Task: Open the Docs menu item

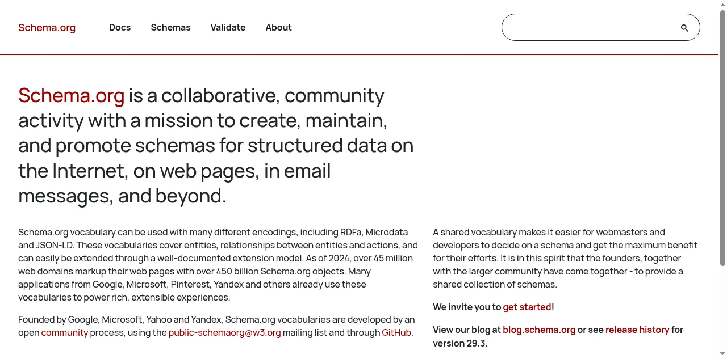Action: [120, 27]
